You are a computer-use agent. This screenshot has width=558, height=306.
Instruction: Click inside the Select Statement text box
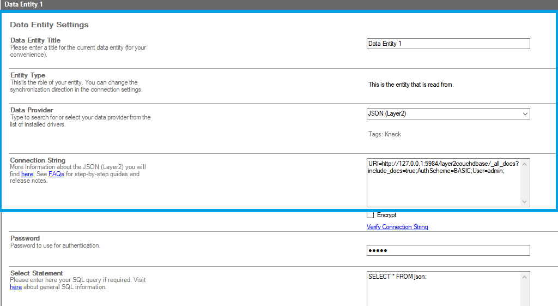(444, 289)
